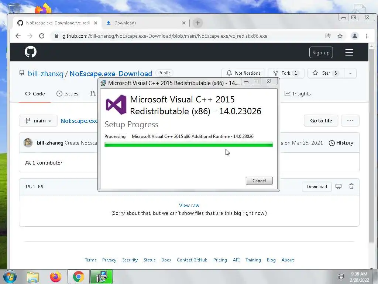Click the setup progress bar

point(189,145)
